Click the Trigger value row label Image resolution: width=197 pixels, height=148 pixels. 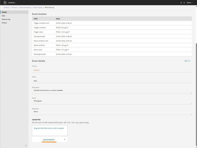(38, 32)
